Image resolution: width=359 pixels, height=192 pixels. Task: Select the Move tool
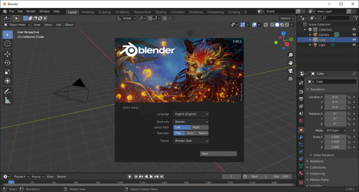(7, 54)
